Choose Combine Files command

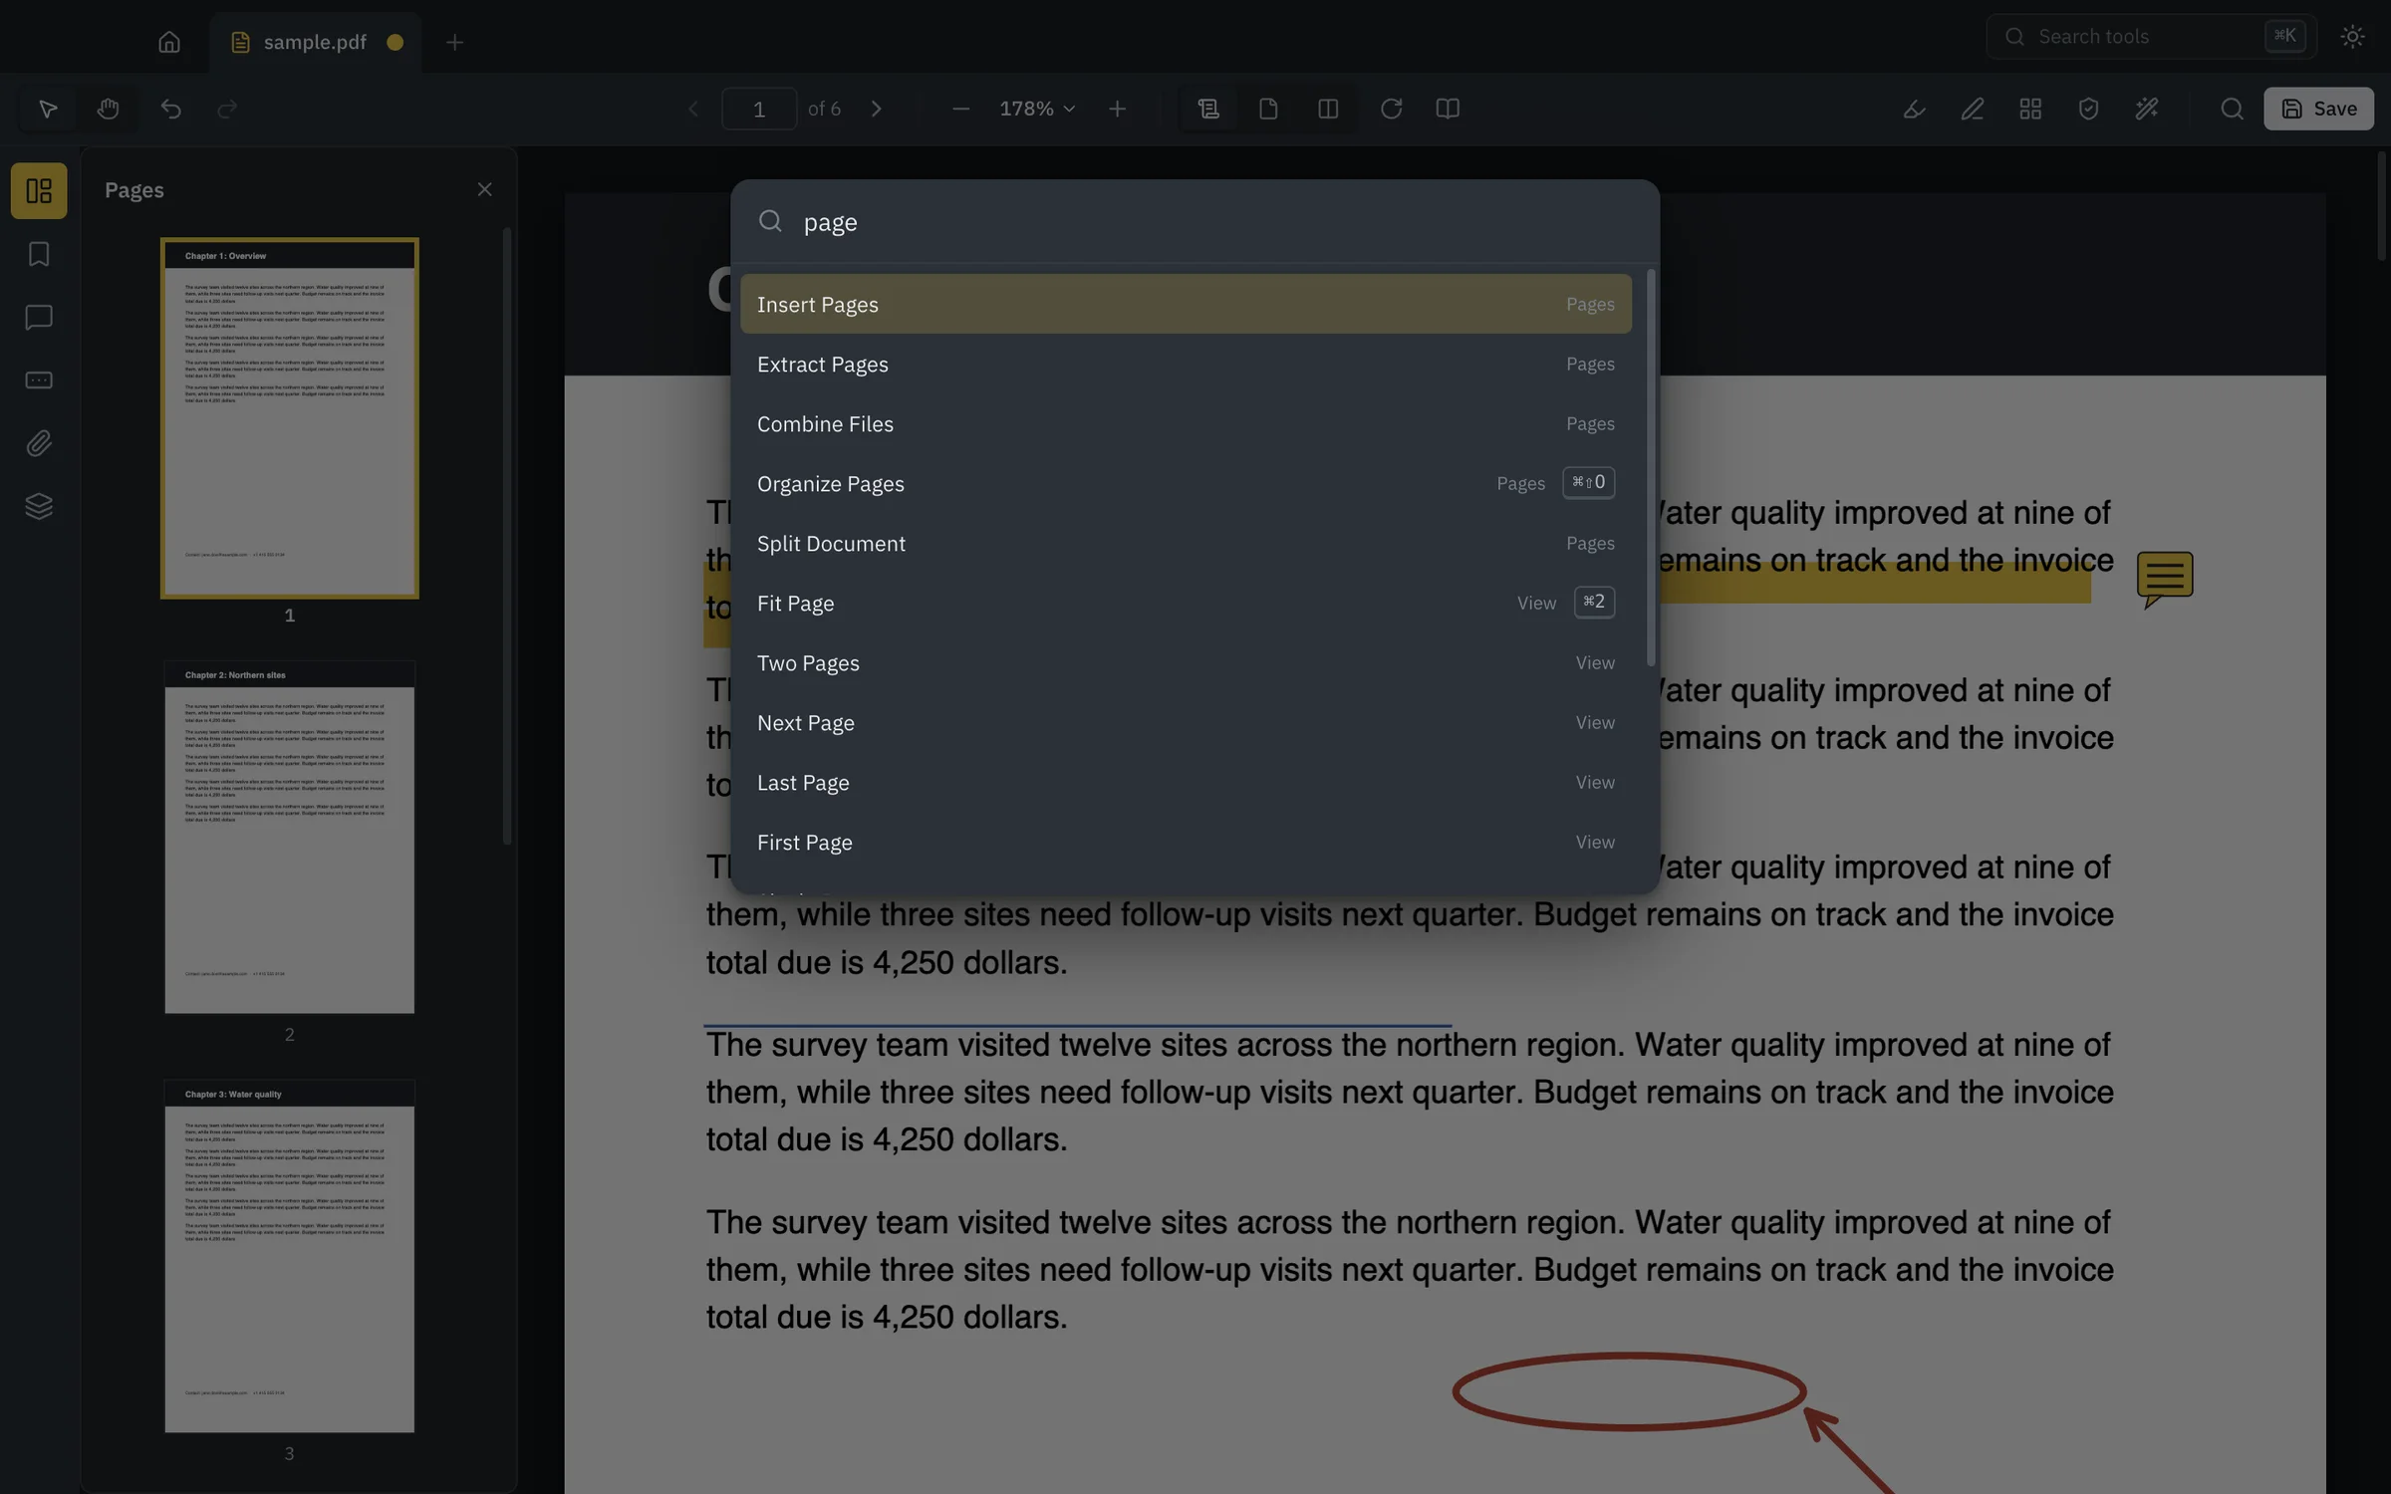[1186, 423]
